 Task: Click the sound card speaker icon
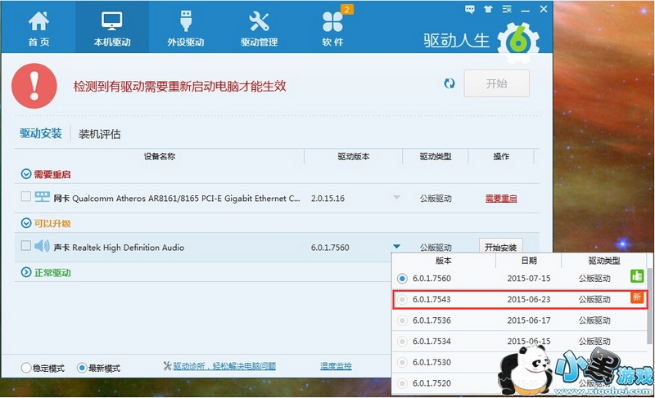pos(42,246)
